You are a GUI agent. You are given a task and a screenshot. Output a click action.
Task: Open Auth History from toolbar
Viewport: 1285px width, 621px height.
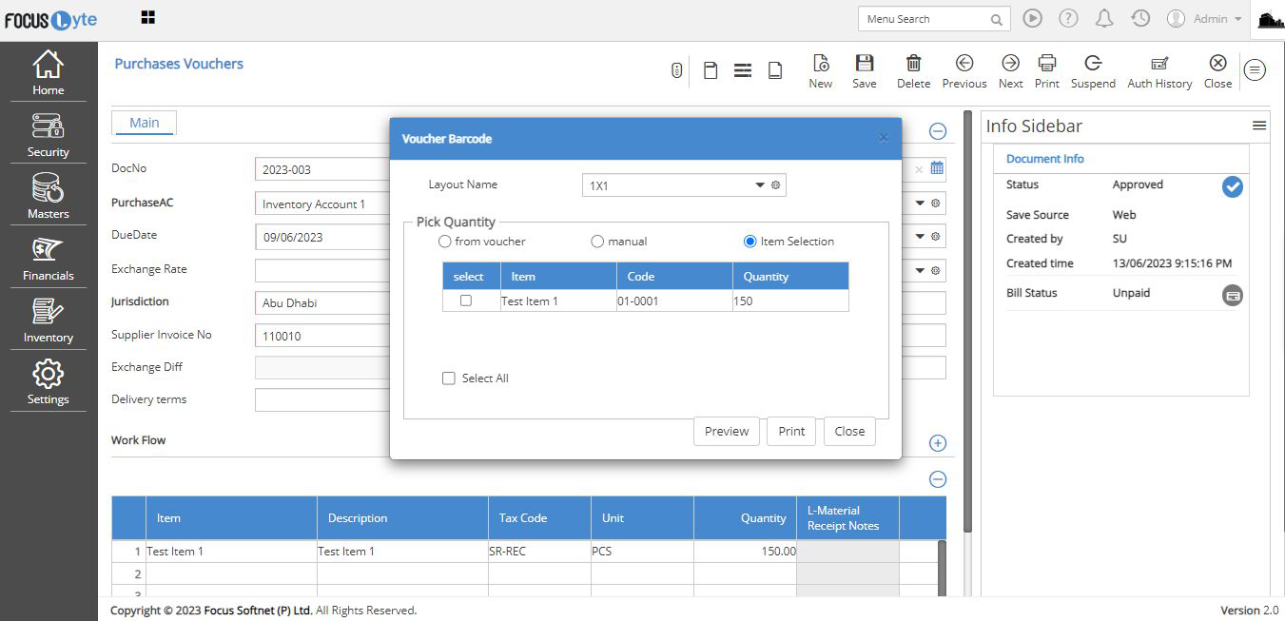pyautogui.click(x=1159, y=71)
